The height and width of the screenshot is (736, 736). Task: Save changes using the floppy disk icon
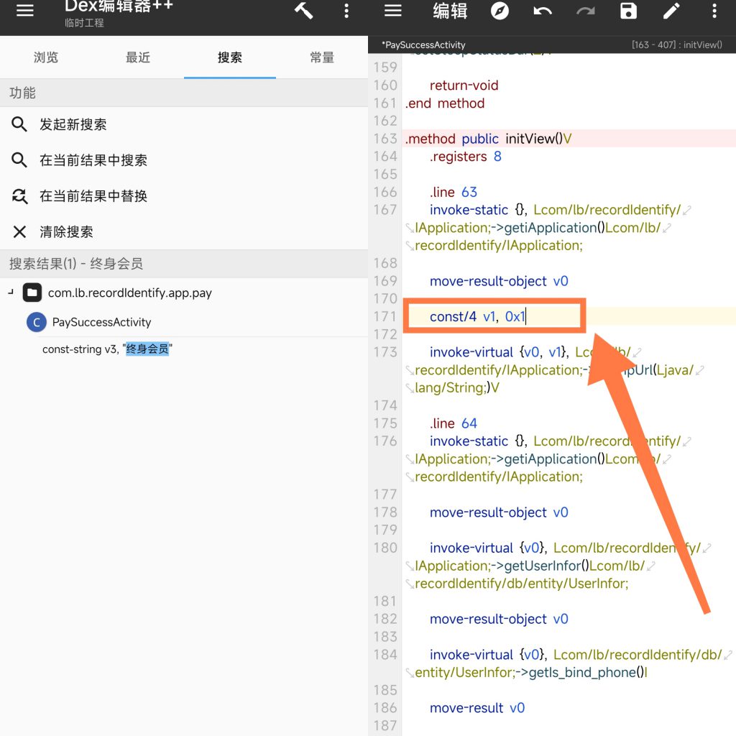pos(627,10)
